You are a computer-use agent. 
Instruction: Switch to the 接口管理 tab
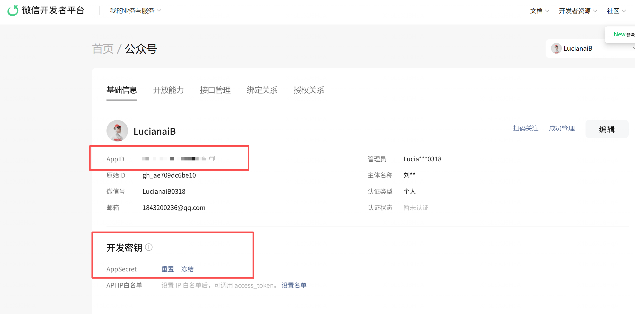pos(215,90)
